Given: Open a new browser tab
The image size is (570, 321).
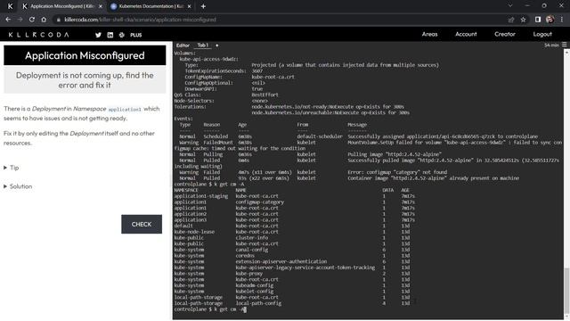Looking at the screenshot, I should 203,6.
